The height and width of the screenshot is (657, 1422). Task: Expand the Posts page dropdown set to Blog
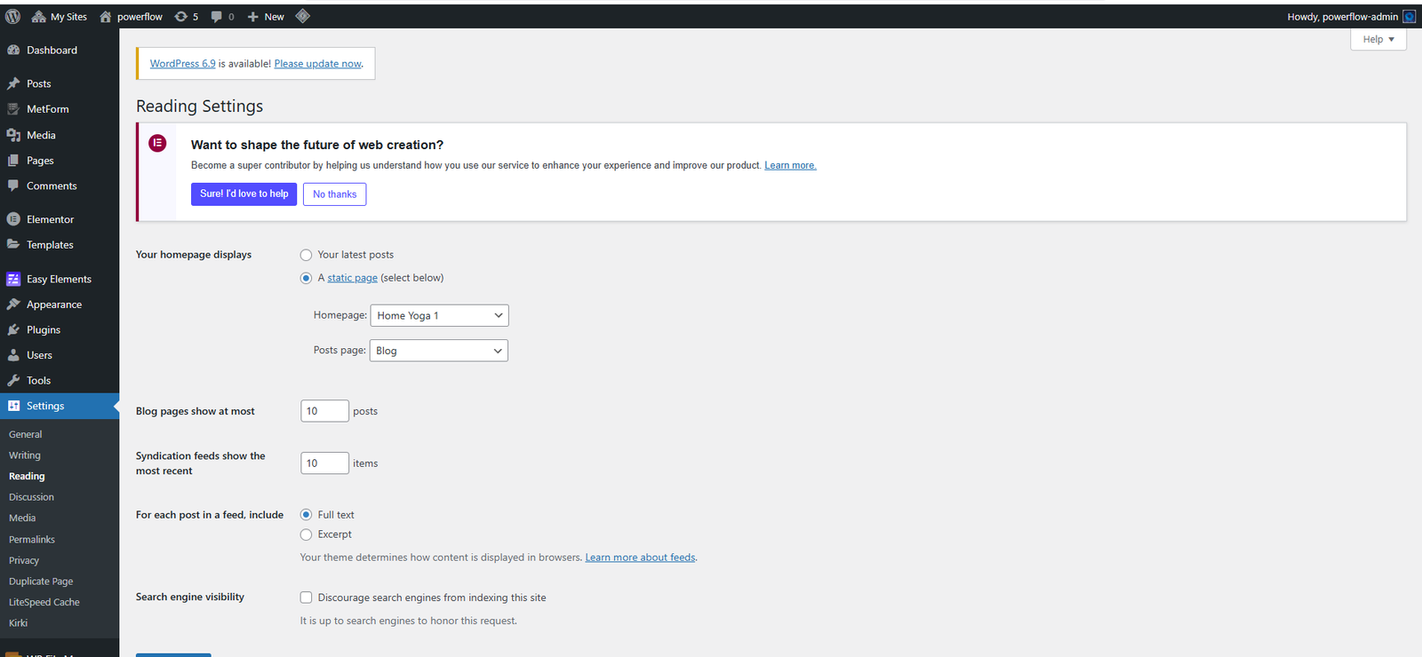pyautogui.click(x=438, y=351)
